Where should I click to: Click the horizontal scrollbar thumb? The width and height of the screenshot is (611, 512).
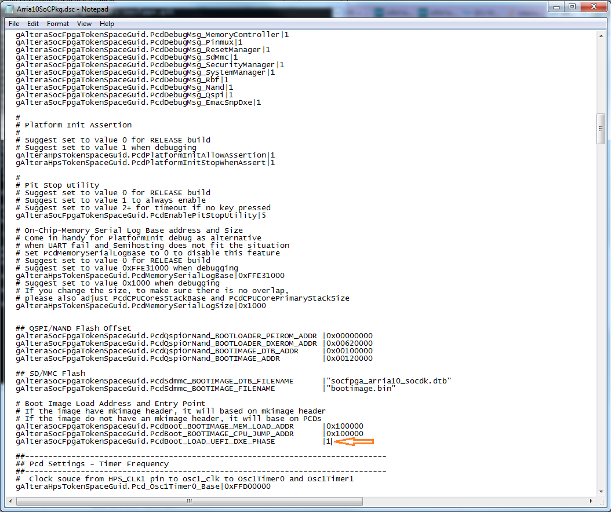click(190, 501)
